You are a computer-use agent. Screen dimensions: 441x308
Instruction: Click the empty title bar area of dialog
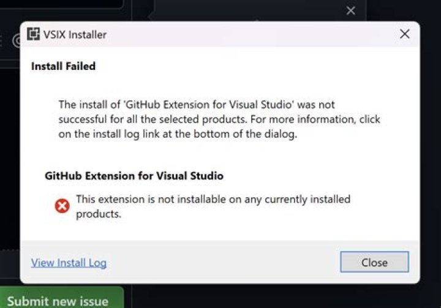[245, 34]
